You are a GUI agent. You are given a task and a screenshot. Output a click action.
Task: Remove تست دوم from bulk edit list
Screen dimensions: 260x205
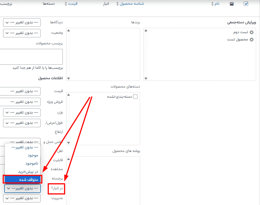(252, 32)
